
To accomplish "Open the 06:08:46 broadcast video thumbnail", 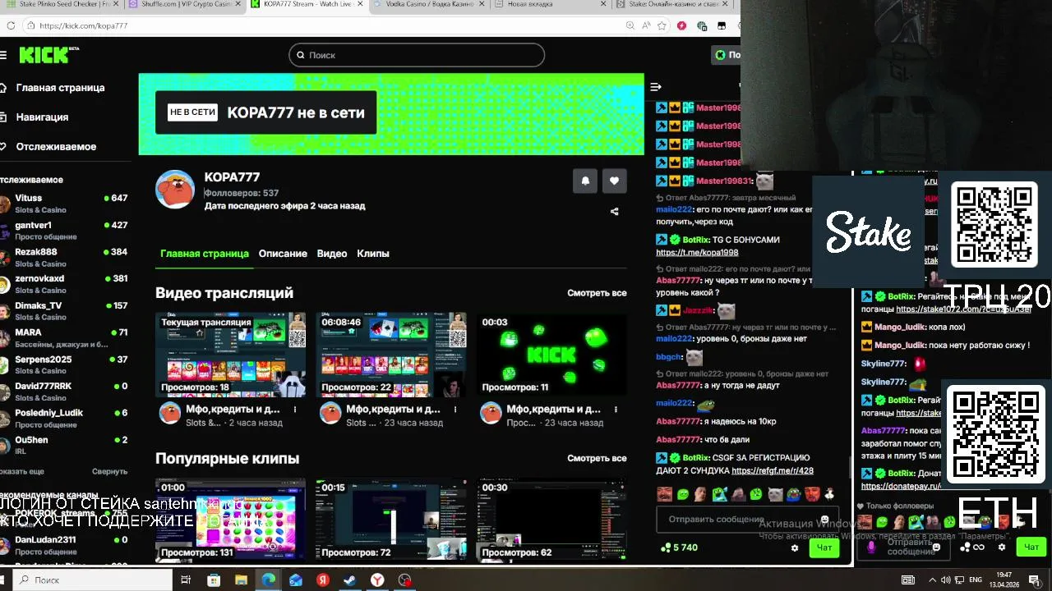I will 391,355.
